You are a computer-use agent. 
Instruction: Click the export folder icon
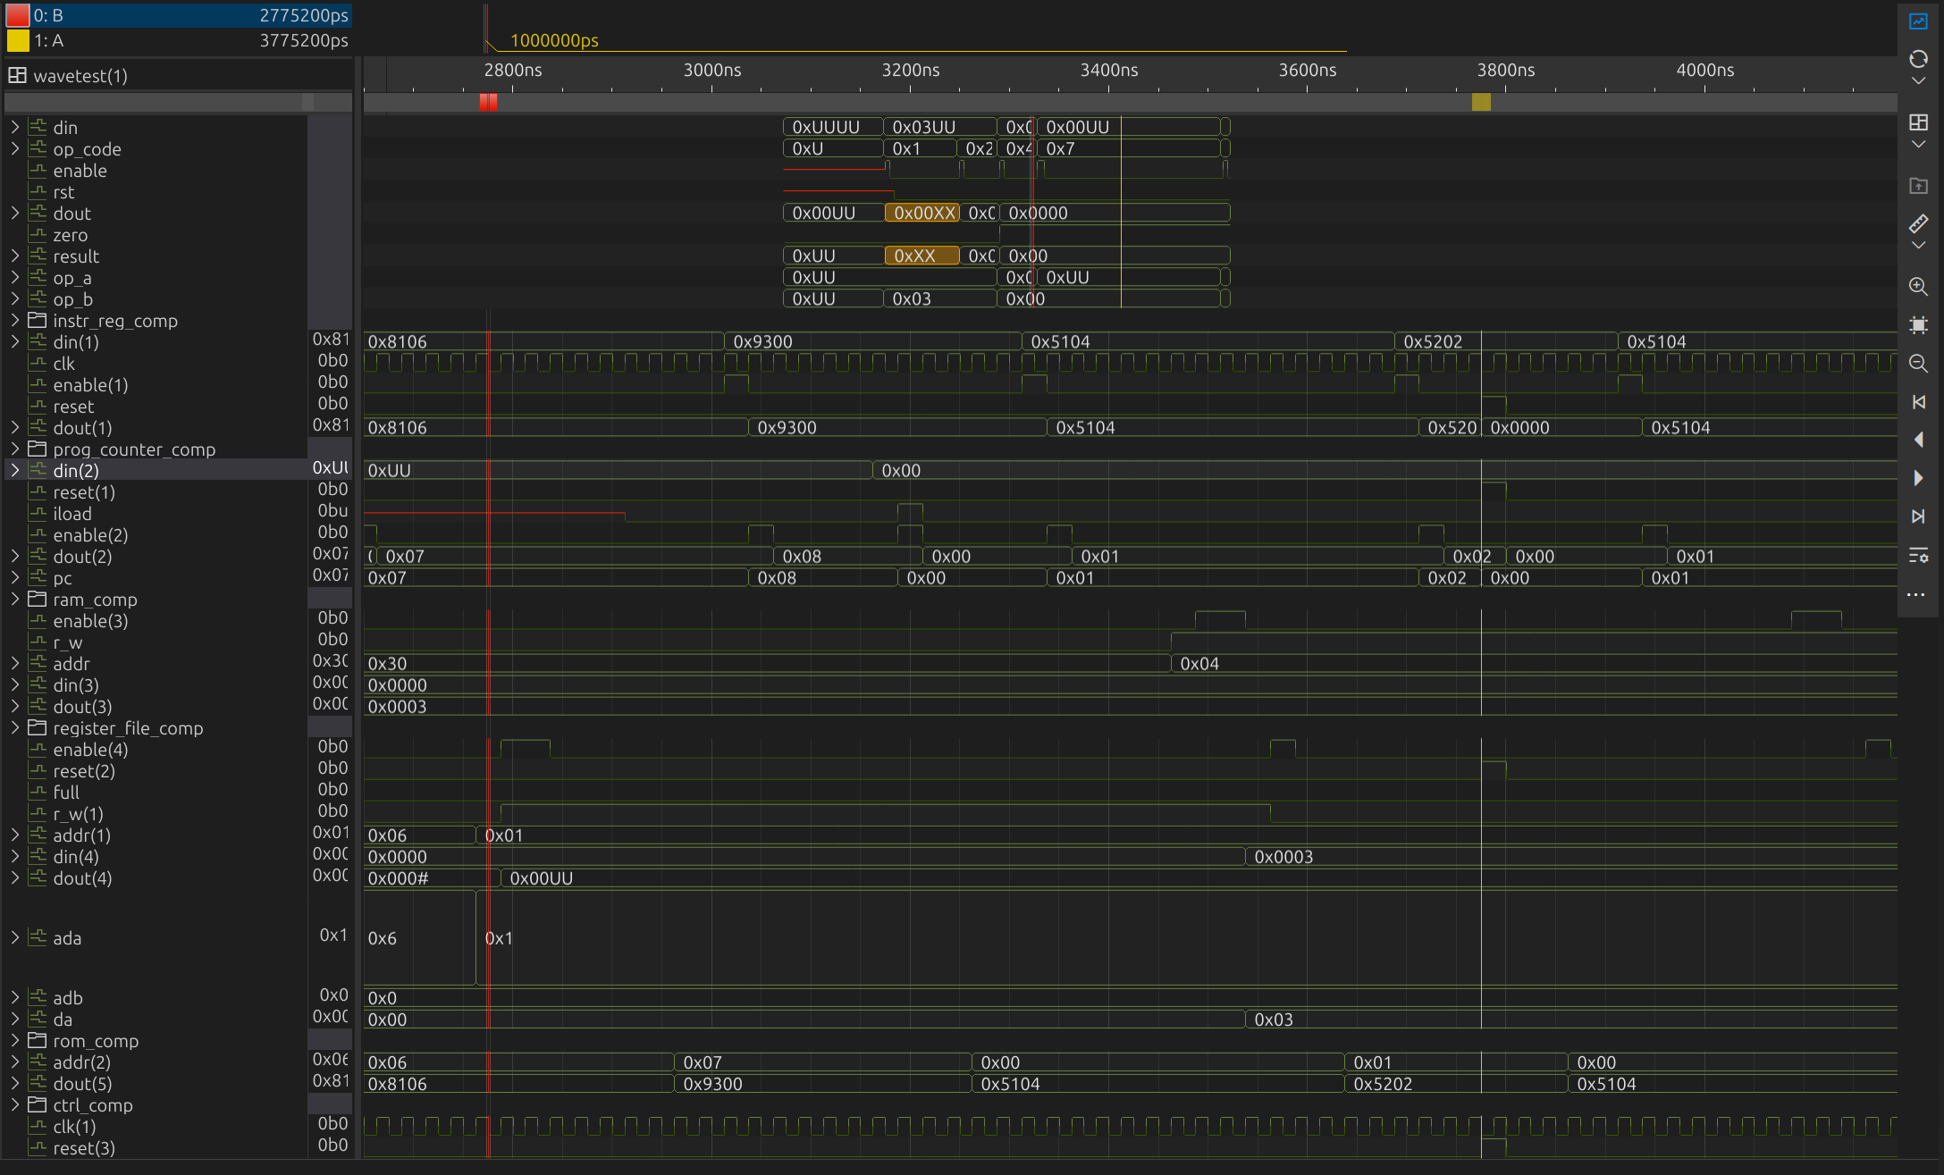(x=1918, y=186)
